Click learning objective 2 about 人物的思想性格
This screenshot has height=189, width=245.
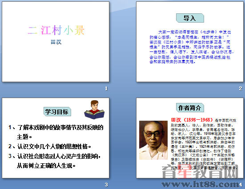coord(50,146)
